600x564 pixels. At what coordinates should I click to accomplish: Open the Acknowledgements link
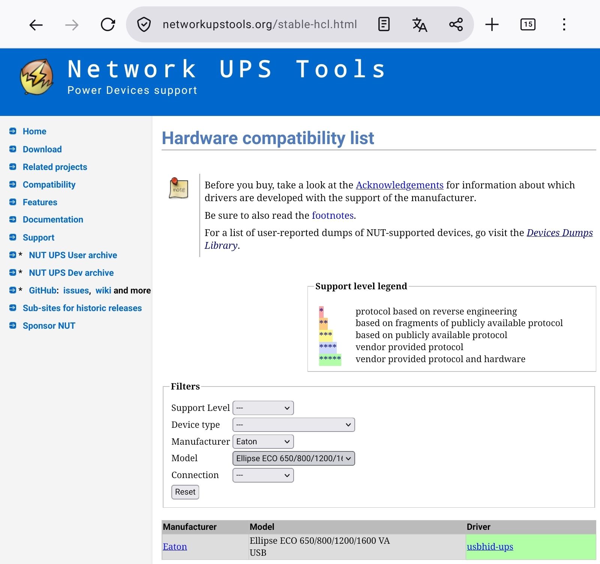[399, 185]
